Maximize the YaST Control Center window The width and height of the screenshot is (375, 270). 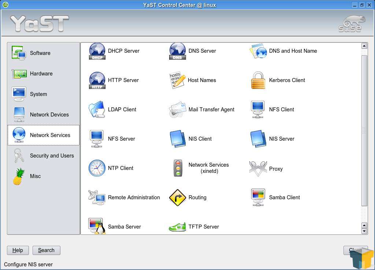[362, 5]
